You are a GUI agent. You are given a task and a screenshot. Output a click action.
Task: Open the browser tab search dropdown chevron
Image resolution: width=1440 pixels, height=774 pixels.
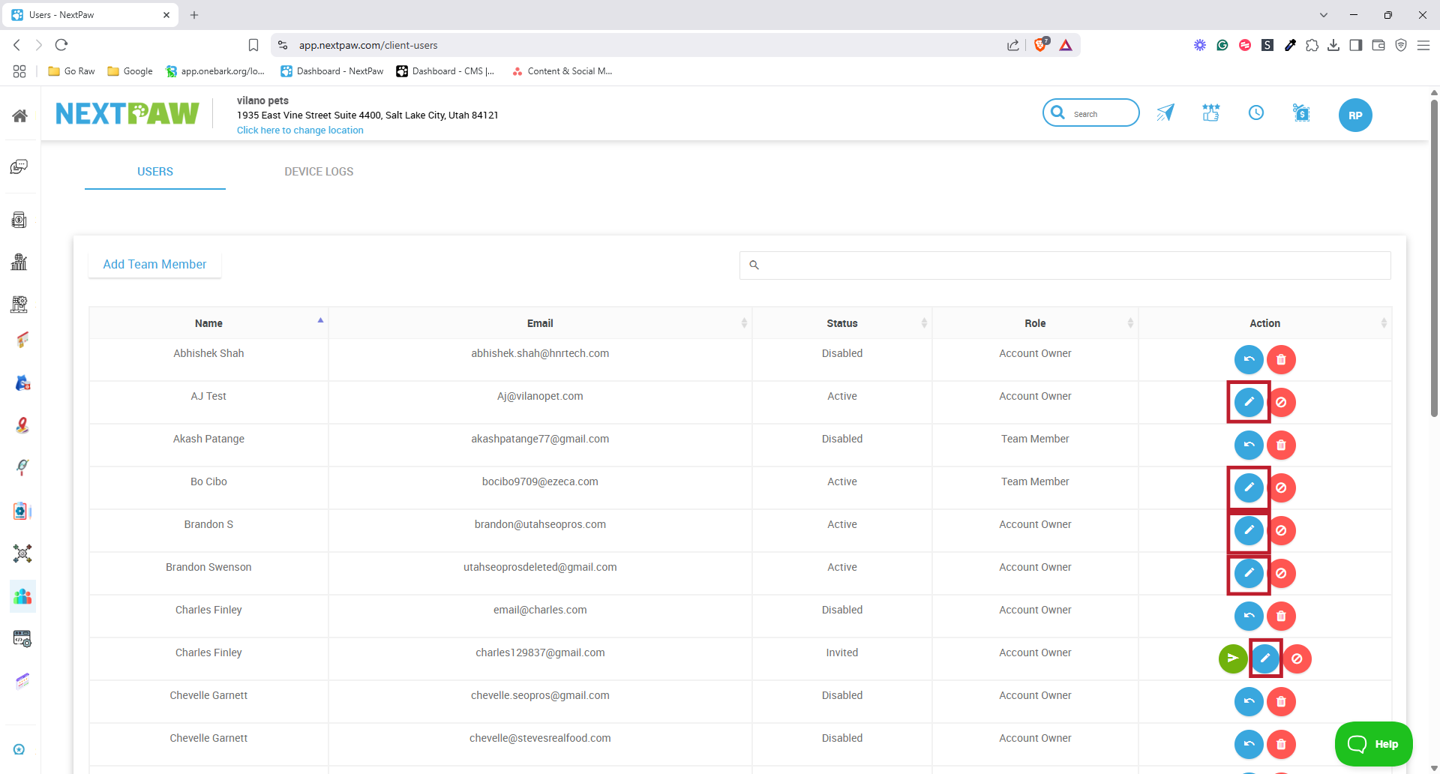click(1324, 15)
